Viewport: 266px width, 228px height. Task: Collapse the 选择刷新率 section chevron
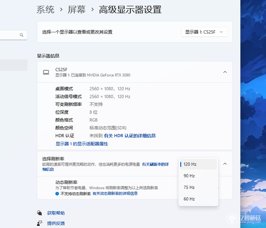click(x=225, y=164)
